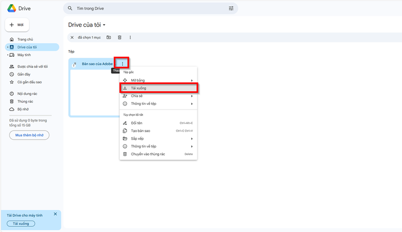Choose 'Tải xuống' in context menu
This screenshot has height=232, width=402.
[x=158, y=88]
